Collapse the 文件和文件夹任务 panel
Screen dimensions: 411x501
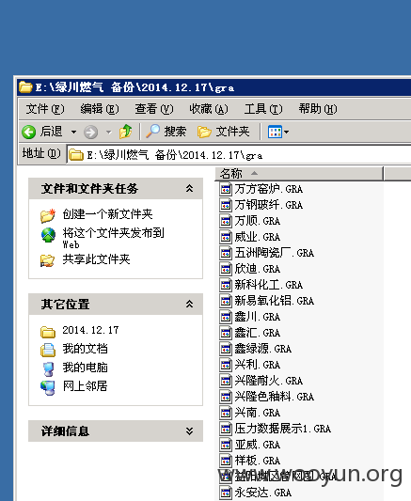click(190, 189)
